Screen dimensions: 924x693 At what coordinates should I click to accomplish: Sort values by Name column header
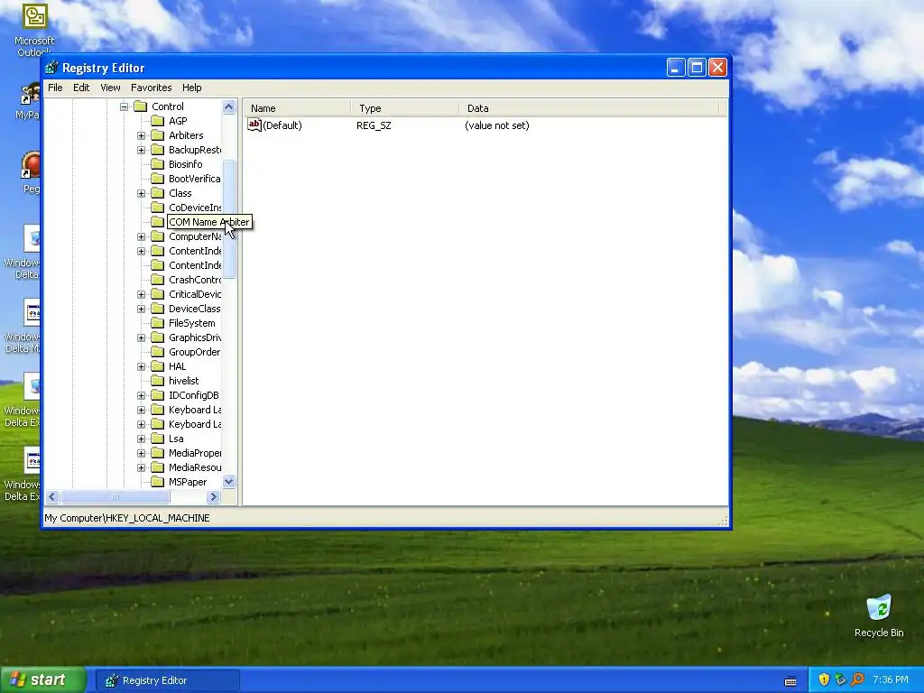(x=297, y=108)
